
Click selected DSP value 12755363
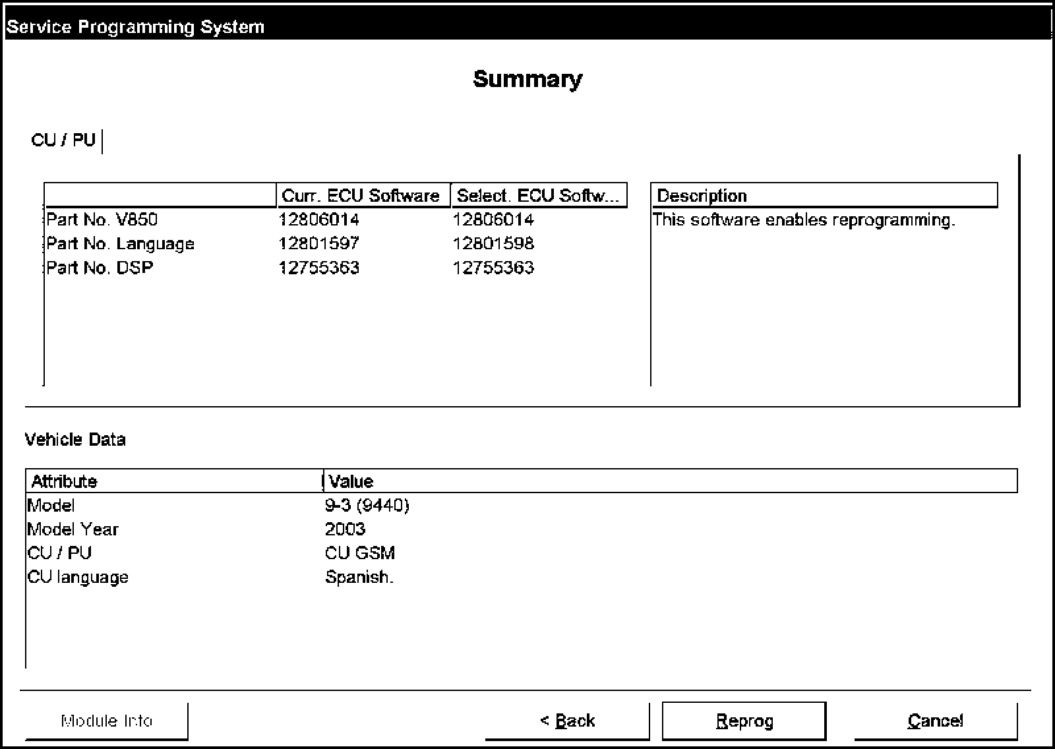tap(493, 268)
